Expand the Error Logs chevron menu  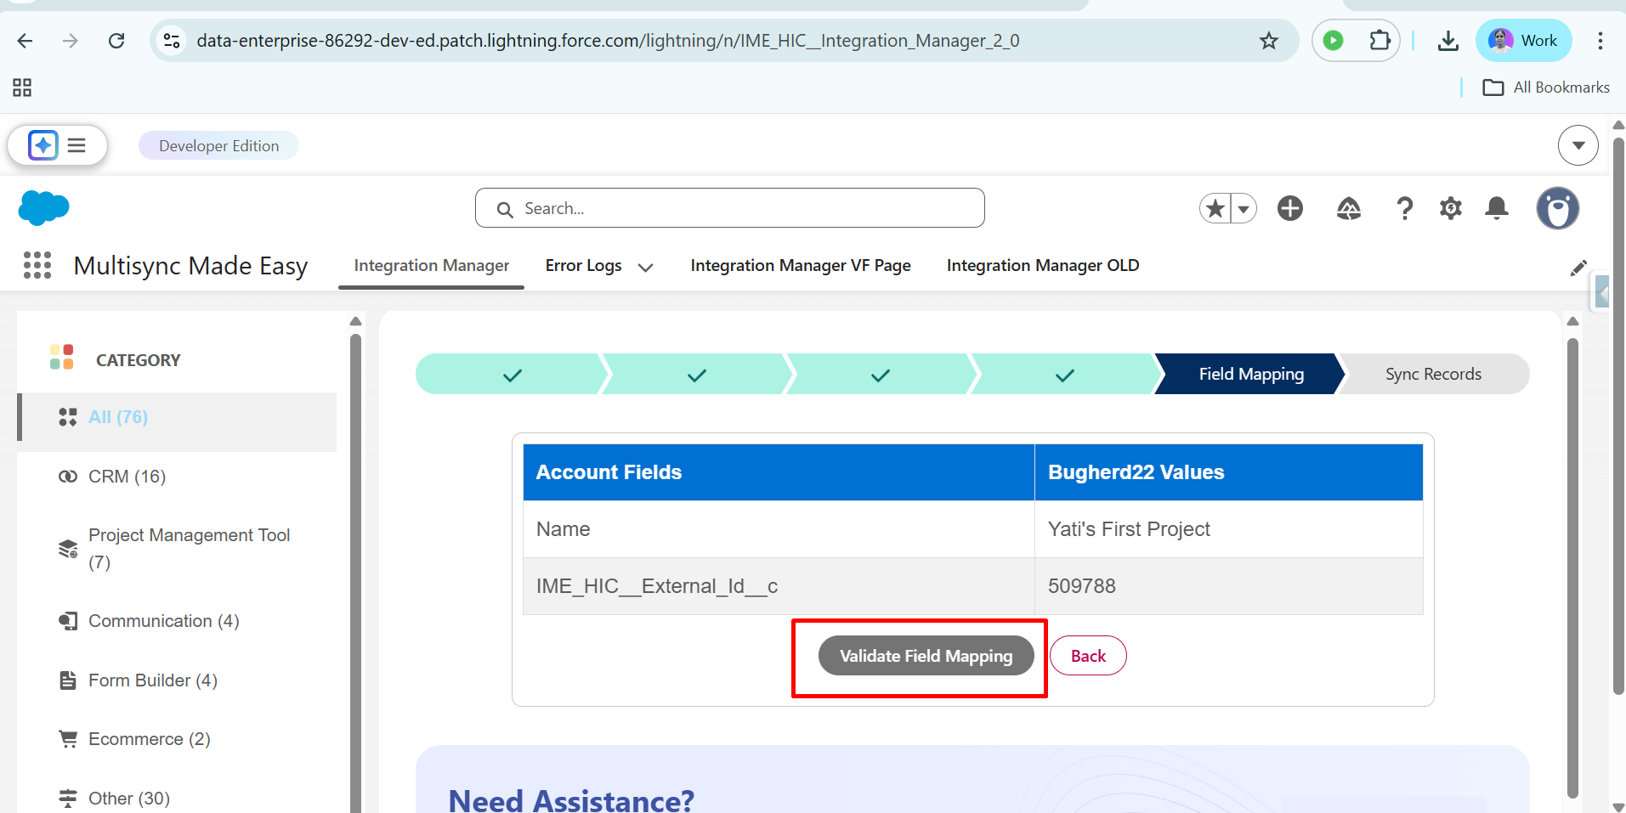[x=646, y=268]
